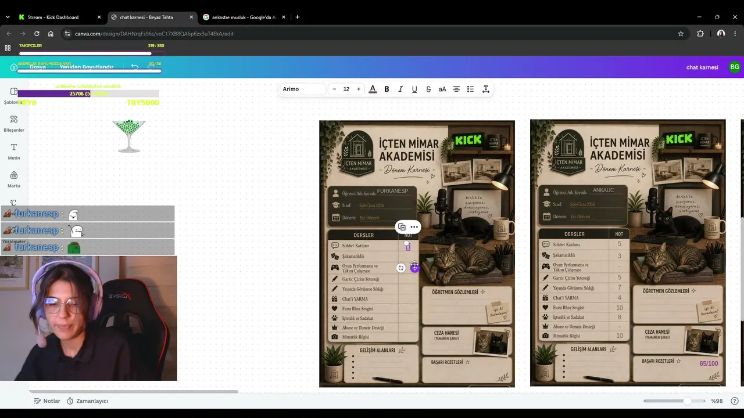The height and width of the screenshot is (418, 744).
Task: Open the Dosya menu
Action: (x=38, y=67)
